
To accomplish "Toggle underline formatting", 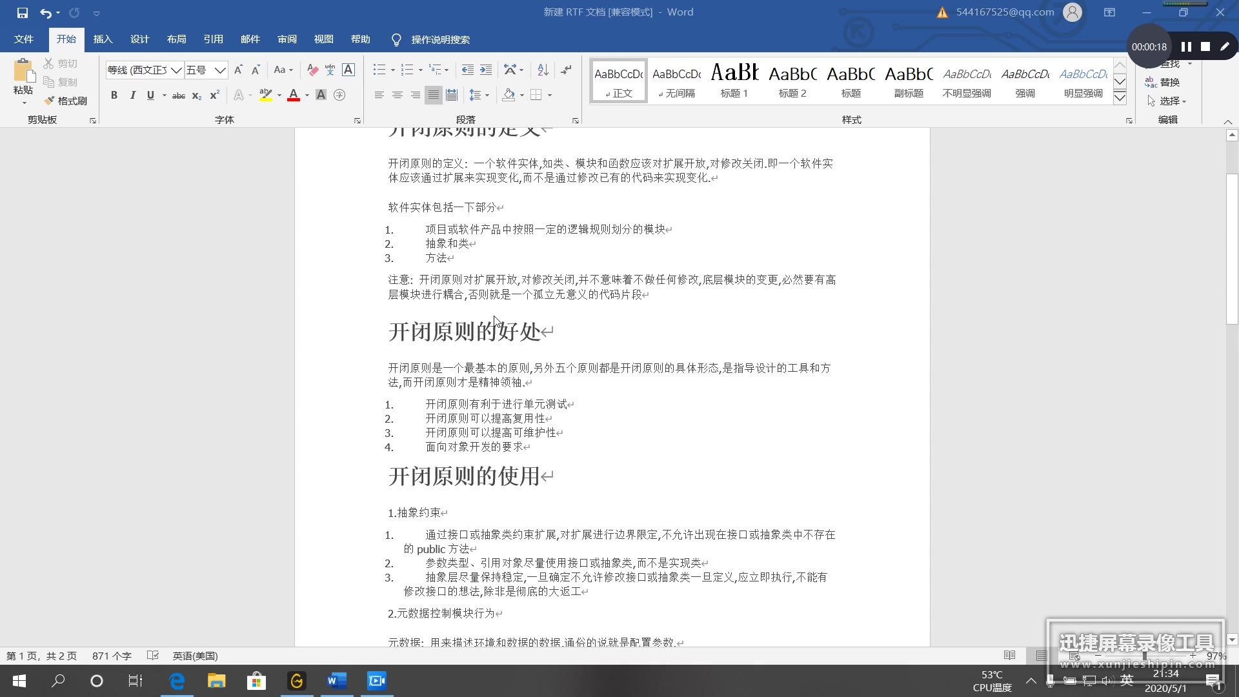I will (x=150, y=95).
